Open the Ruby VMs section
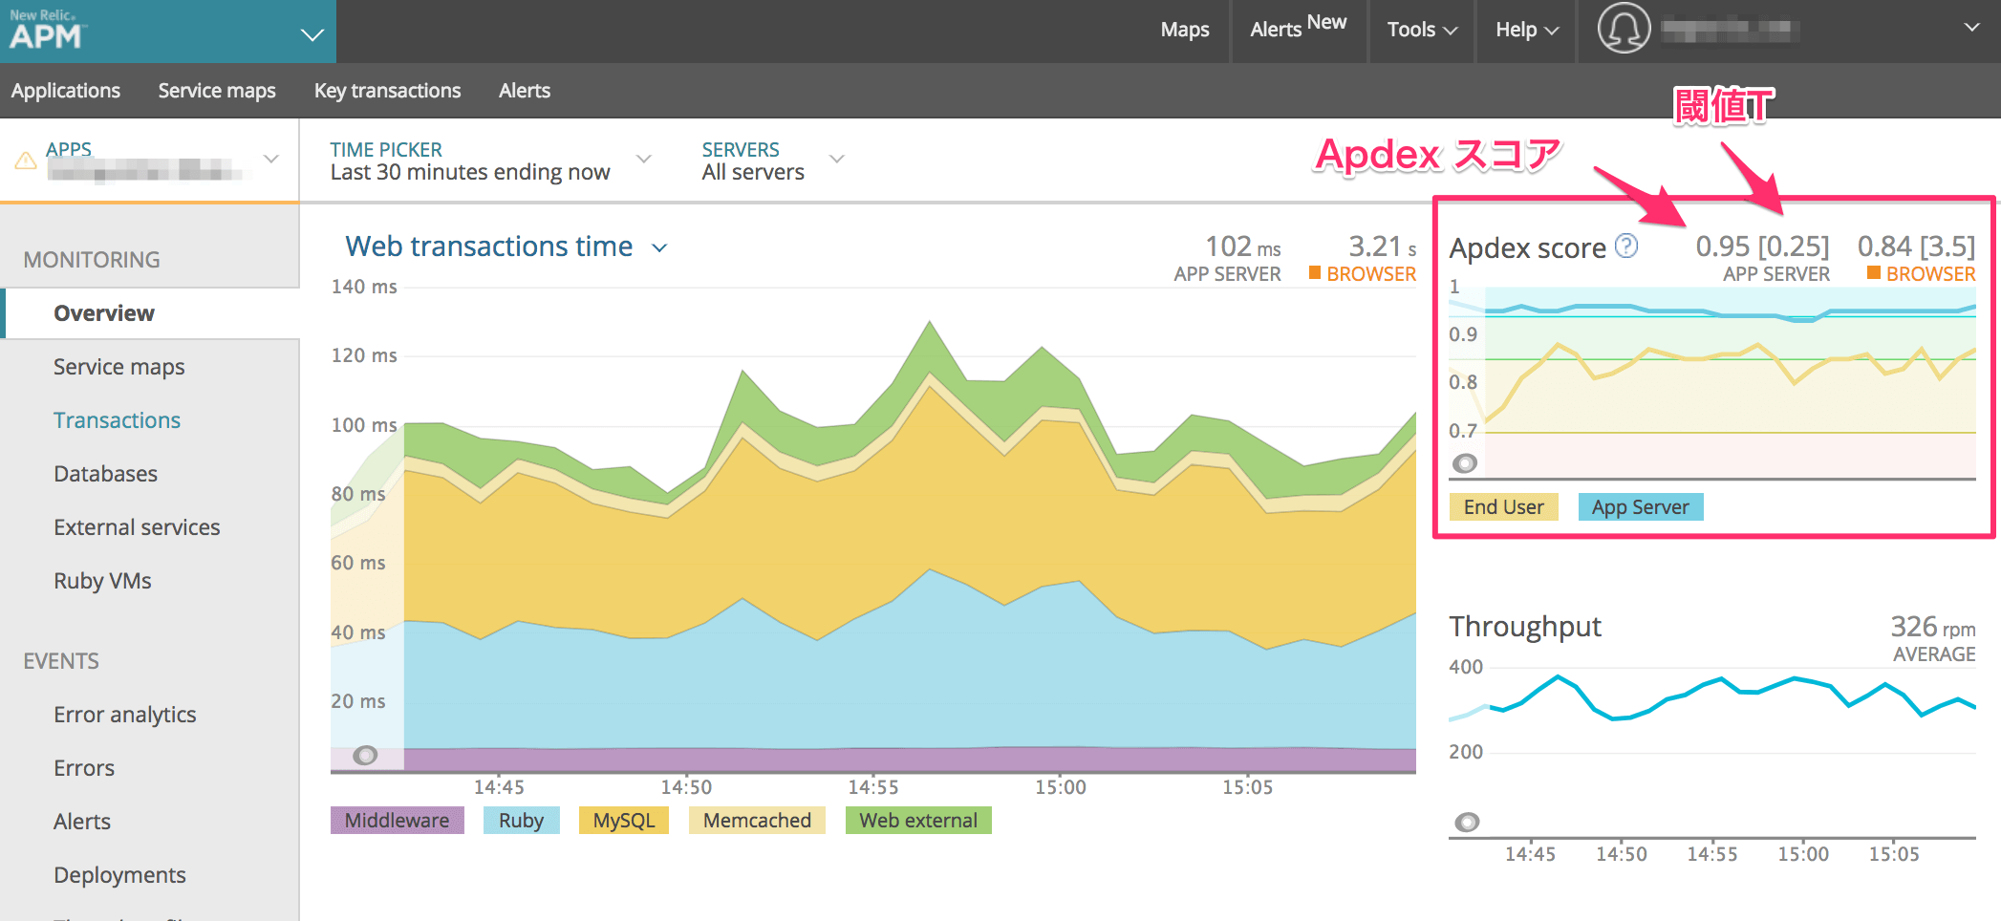2001x921 pixels. pos(102,580)
